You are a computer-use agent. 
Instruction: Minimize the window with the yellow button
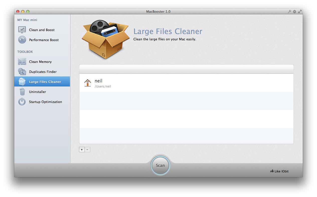coord(23,12)
